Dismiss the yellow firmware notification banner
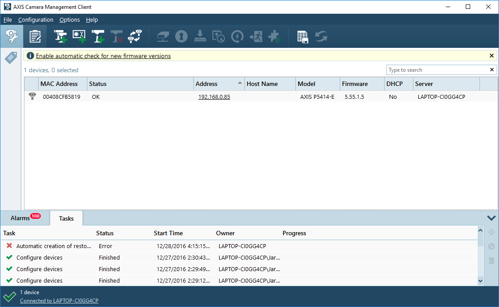 [491, 56]
